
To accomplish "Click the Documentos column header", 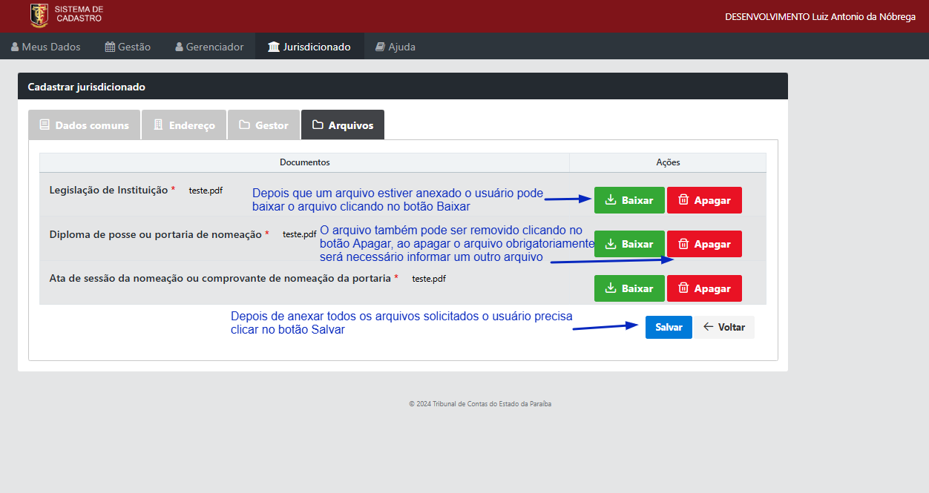I will pyautogui.click(x=305, y=162).
